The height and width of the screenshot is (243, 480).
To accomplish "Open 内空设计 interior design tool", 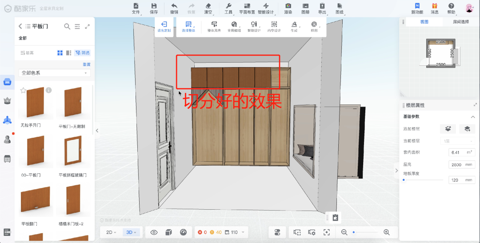I will (274, 27).
